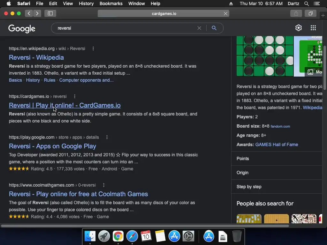The height and width of the screenshot is (245, 327).
Task: Open Wikipedia link in knowledge panel
Action: 312,108
